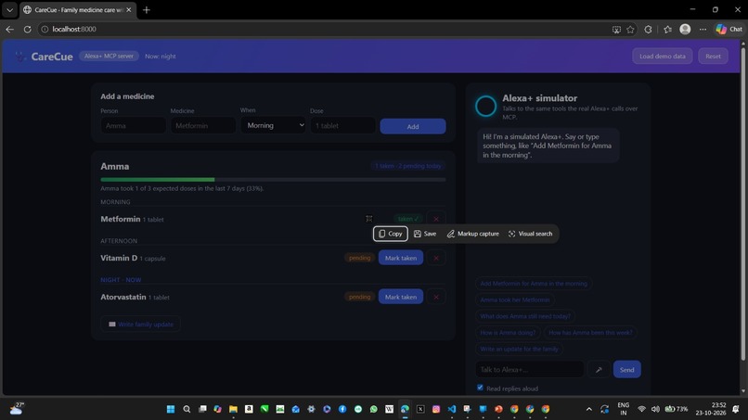Click Load demo data button
Viewport: 748px width, 420px height.
point(662,56)
